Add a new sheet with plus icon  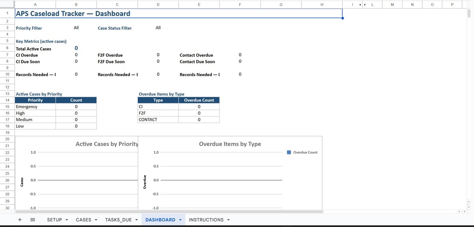(20, 220)
